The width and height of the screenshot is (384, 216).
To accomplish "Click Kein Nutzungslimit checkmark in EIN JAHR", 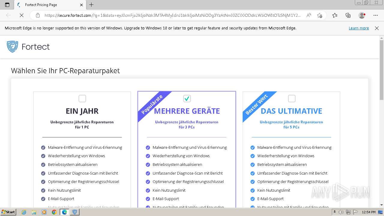I will click(43, 190).
